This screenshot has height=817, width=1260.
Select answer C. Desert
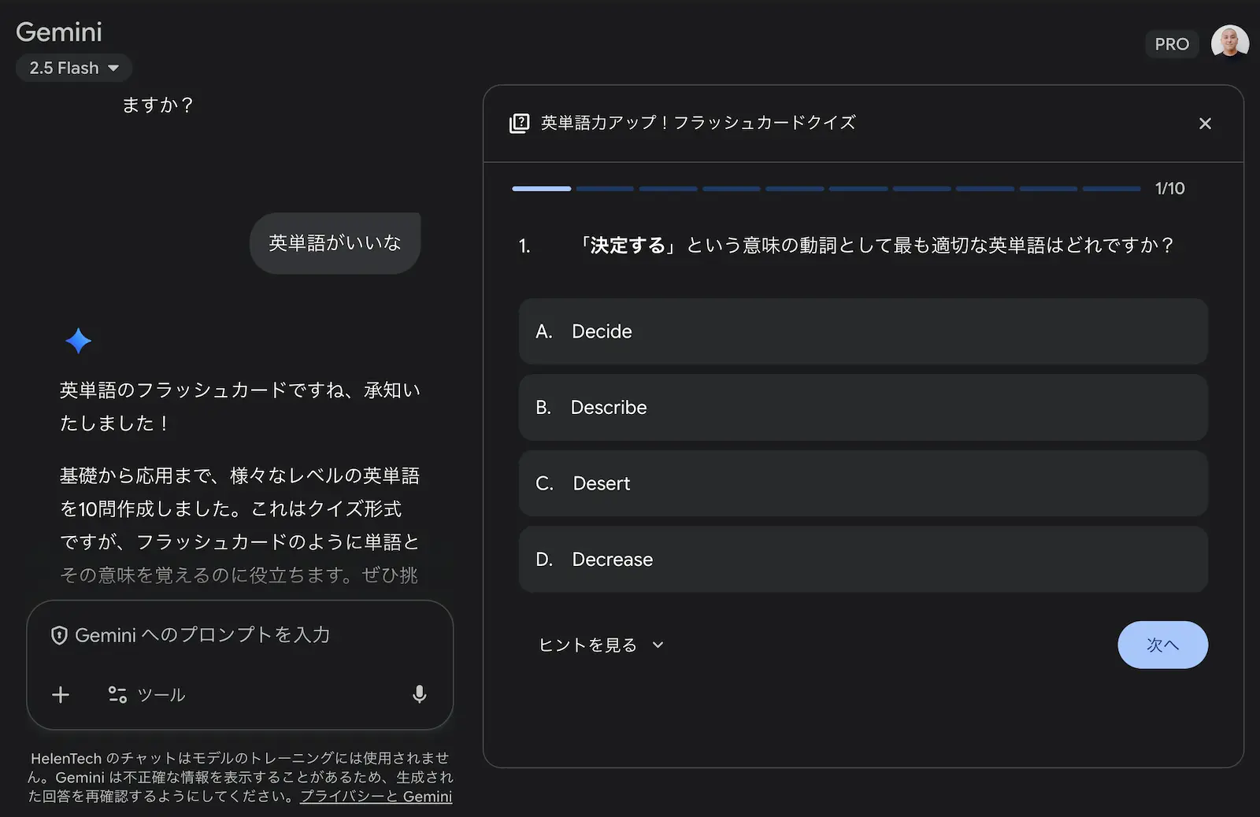pos(862,483)
